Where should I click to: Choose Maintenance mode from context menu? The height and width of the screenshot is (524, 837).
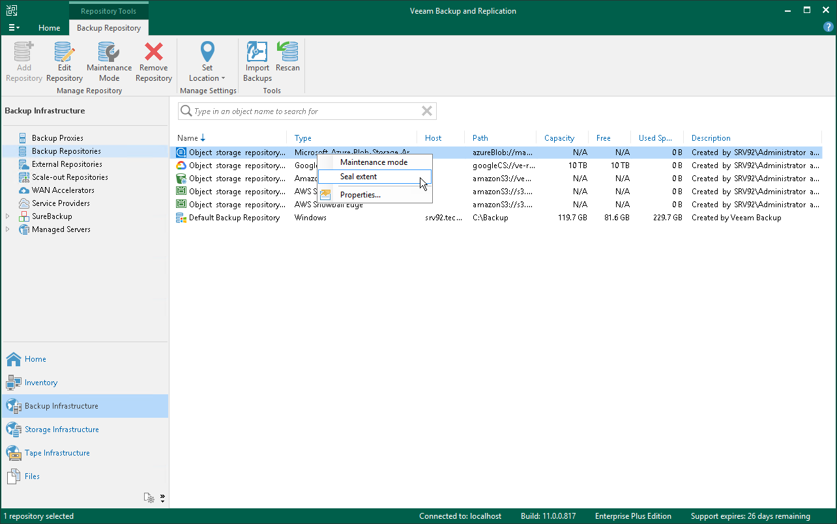[374, 162]
